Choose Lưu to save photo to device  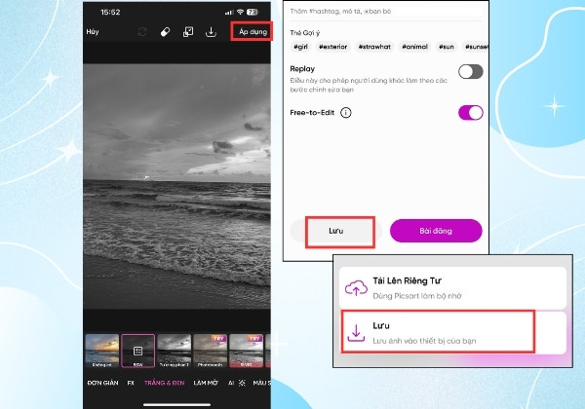[452, 333]
